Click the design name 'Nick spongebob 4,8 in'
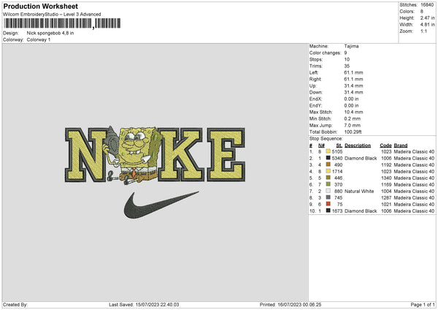The width and height of the screenshot is (438, 310). click(50, 33)
